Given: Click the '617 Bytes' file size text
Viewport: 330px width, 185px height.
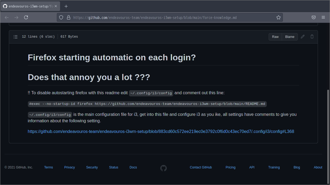Looking at the screenshot, I should (x=69, y=37).
